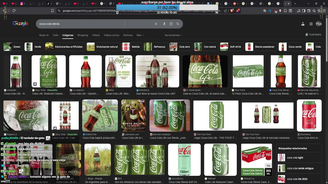Open the Bloomberg red Coca-Cola can image
The image size is (328, 184).
click(x=309, y=116)
